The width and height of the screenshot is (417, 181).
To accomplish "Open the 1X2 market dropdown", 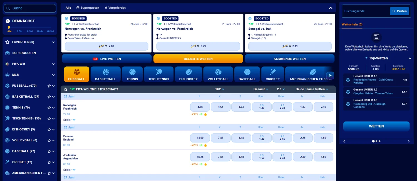I will pyautogui.click(x=220, y=89).
